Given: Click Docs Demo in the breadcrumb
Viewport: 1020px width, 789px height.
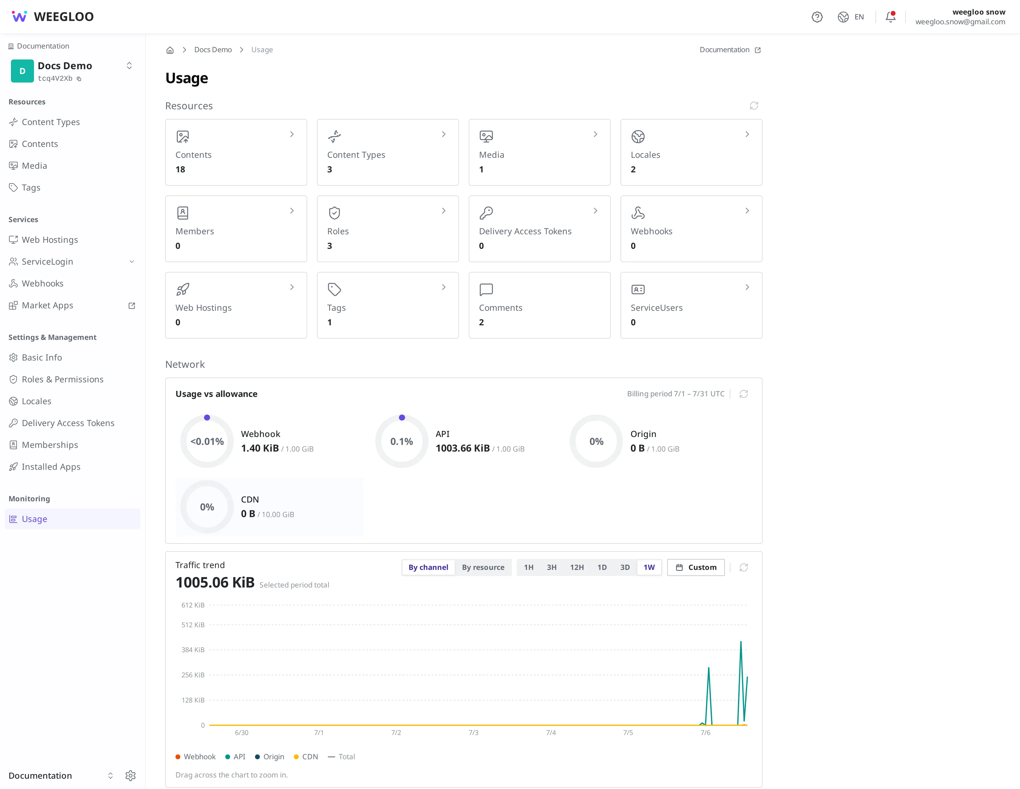Looking at the screenshot, I should pyautogui.click(x=213, y=50).
